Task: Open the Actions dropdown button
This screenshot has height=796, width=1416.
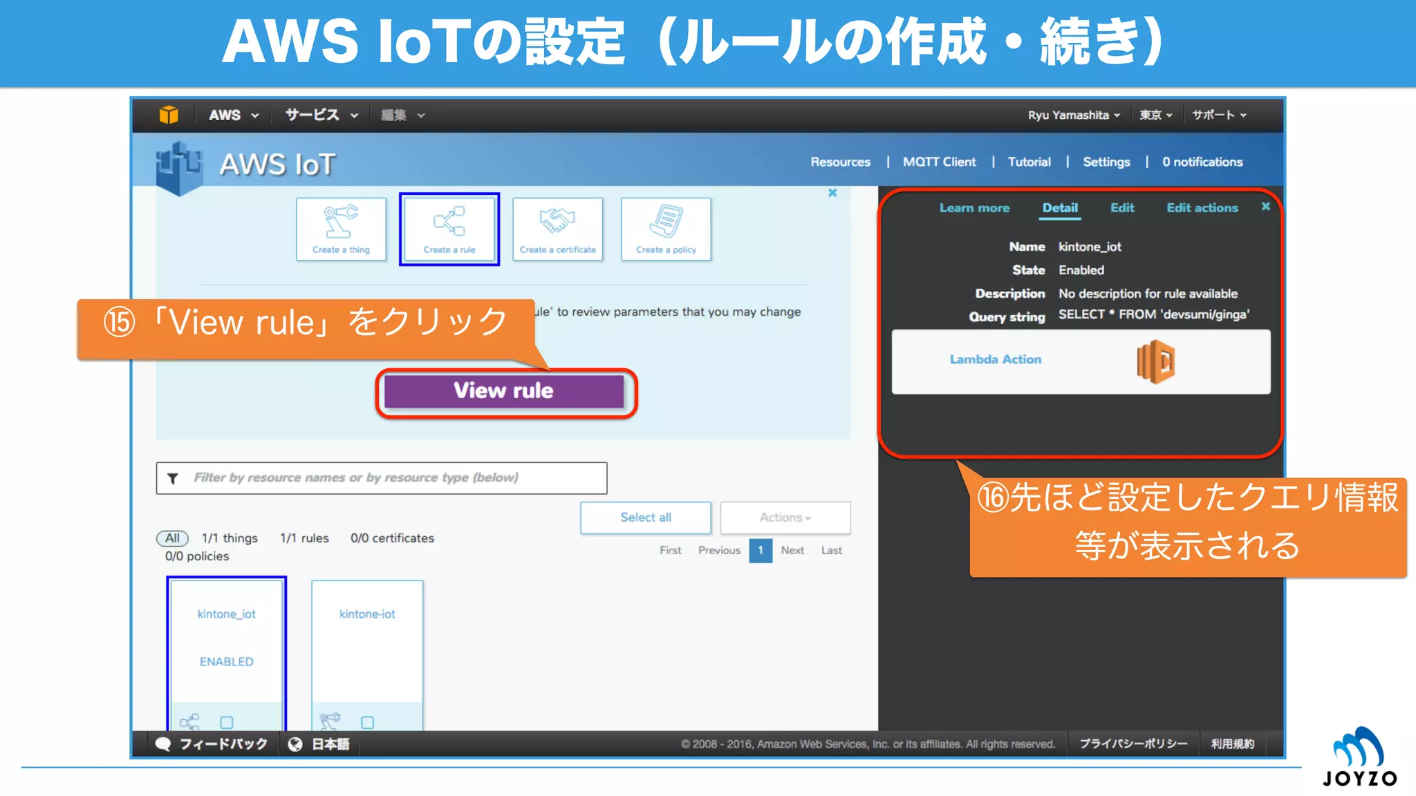Action: [x=785, y=518]
